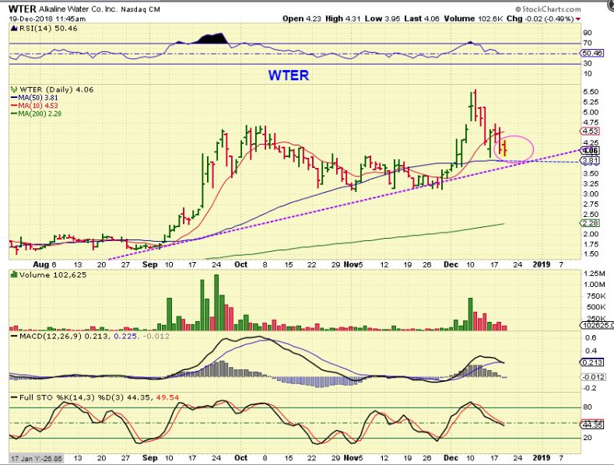Click Aug 6 on the price date axis
Viewport: 614px width, 465px height.
point(44,264)
